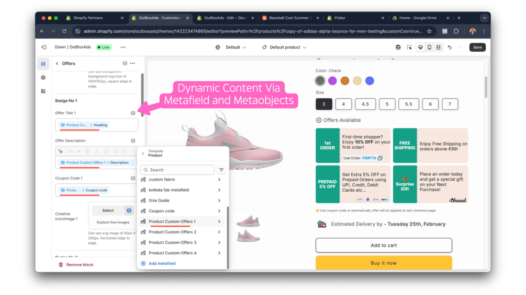
Task: Click the exit editor icon
Action: coord(44,47)
